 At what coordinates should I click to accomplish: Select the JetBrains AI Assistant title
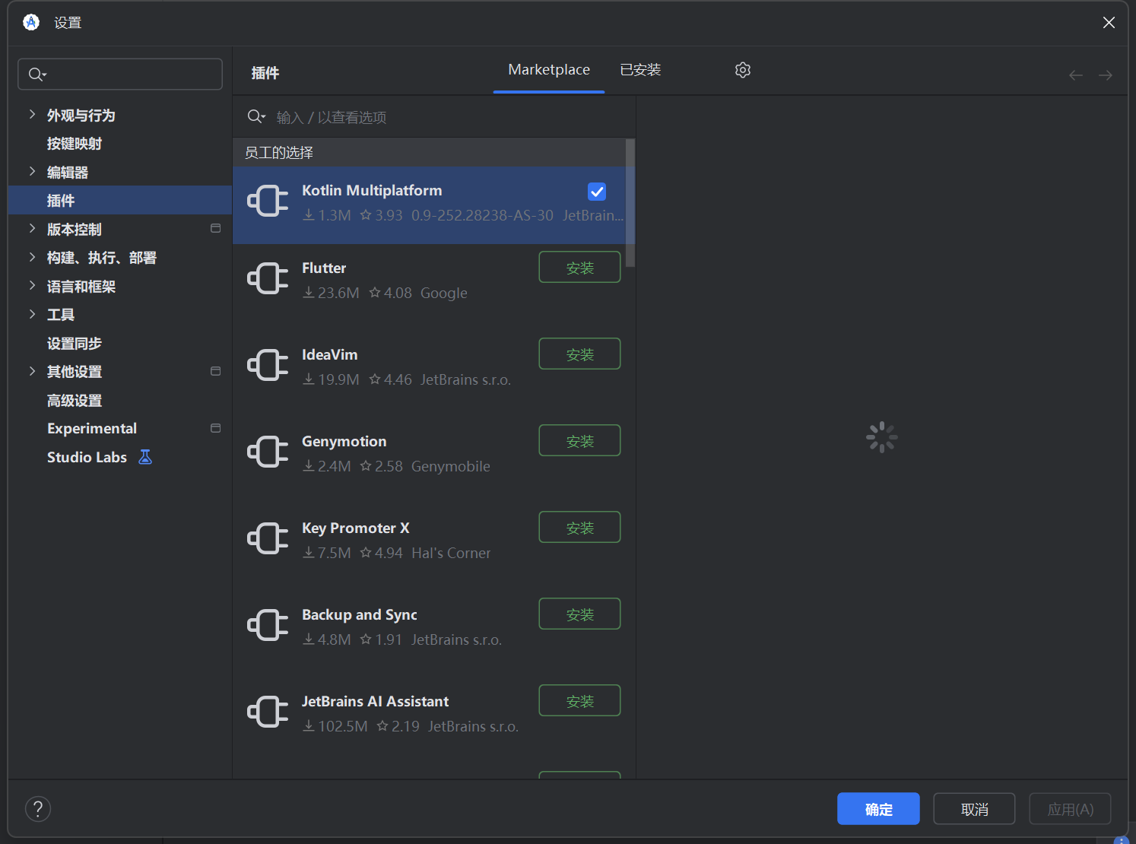click(x=375, y=701)
